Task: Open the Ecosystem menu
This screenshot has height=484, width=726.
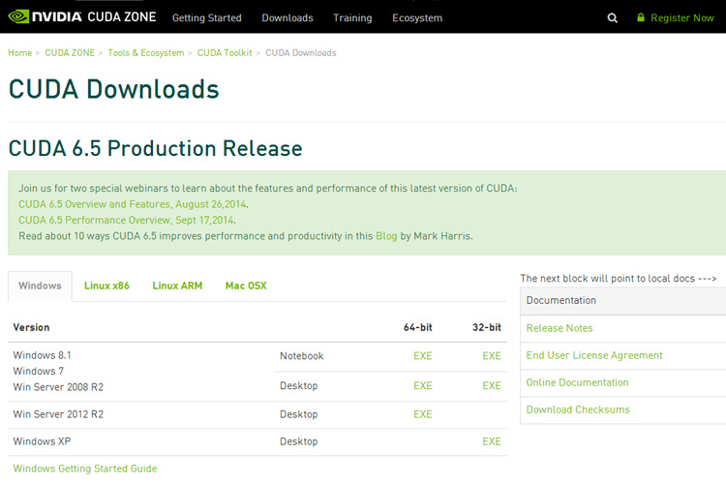Action: [x=417, y=18]
